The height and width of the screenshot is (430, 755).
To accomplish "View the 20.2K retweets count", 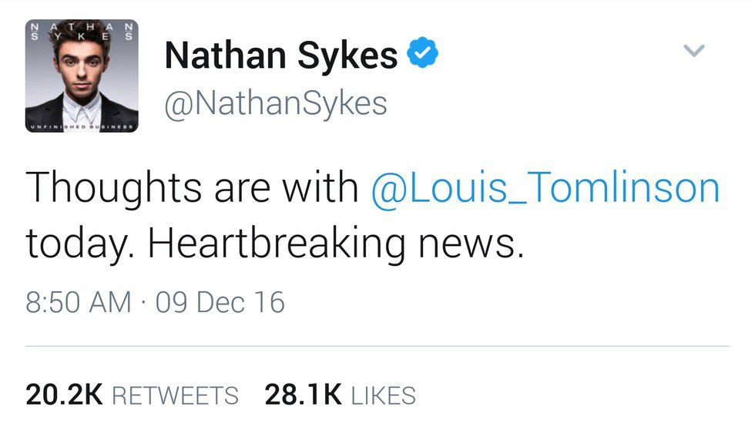I will pos(64,395).
